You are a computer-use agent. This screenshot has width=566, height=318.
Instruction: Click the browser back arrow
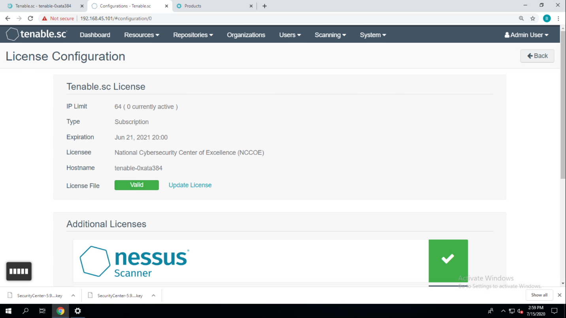click(x=8, y=18)
